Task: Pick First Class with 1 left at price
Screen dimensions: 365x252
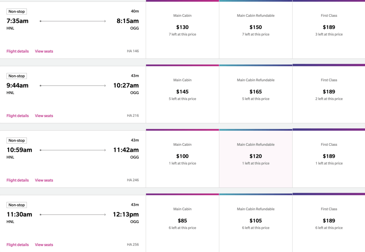Action: pos(329,159)
